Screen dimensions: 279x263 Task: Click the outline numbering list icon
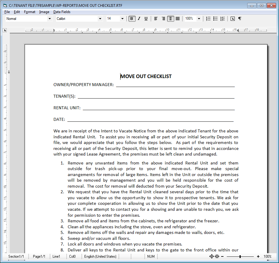pos(223,19)
